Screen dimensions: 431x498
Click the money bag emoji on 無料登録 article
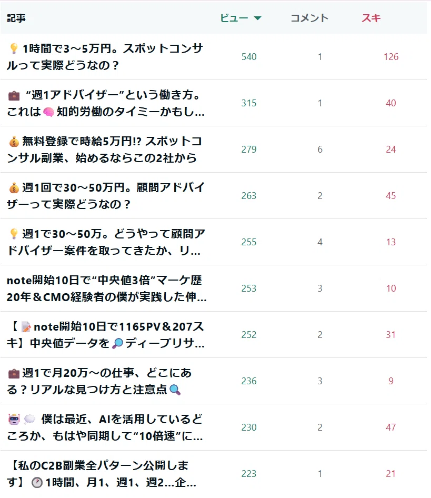pos(14,142)
